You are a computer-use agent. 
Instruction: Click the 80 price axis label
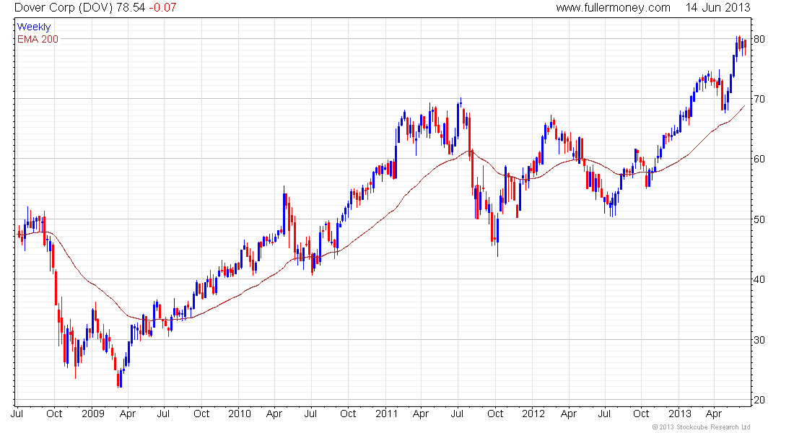759,39
